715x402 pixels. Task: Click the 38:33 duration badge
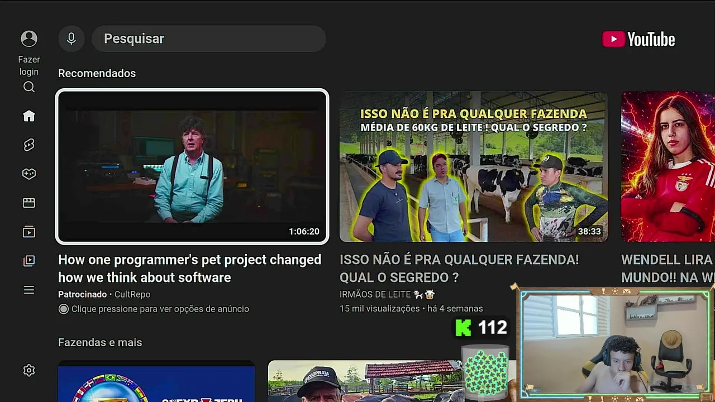(x=589, y=231)
